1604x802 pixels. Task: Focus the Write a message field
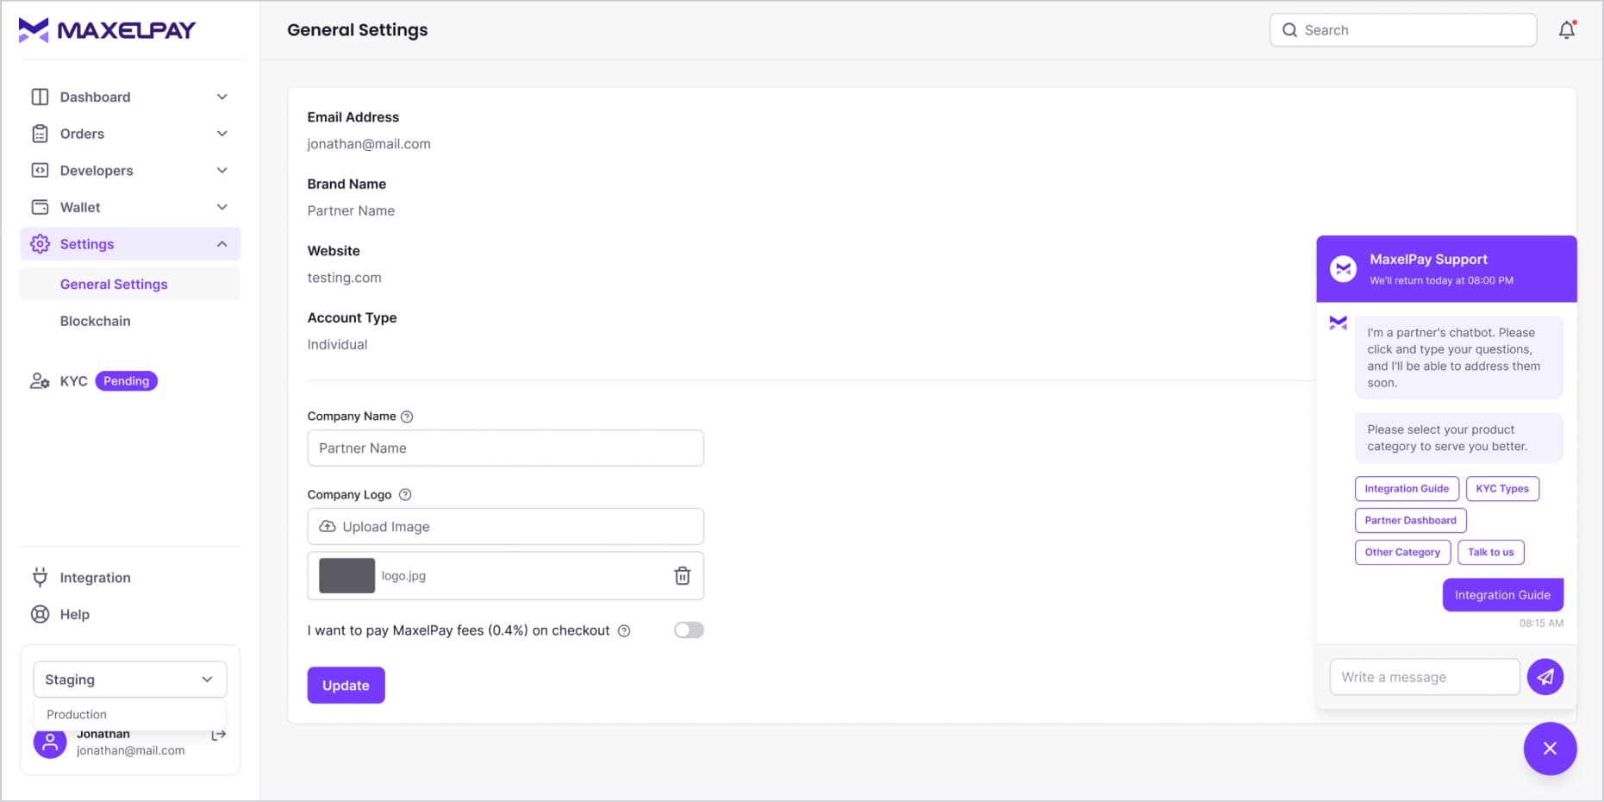coord(1425,677)
